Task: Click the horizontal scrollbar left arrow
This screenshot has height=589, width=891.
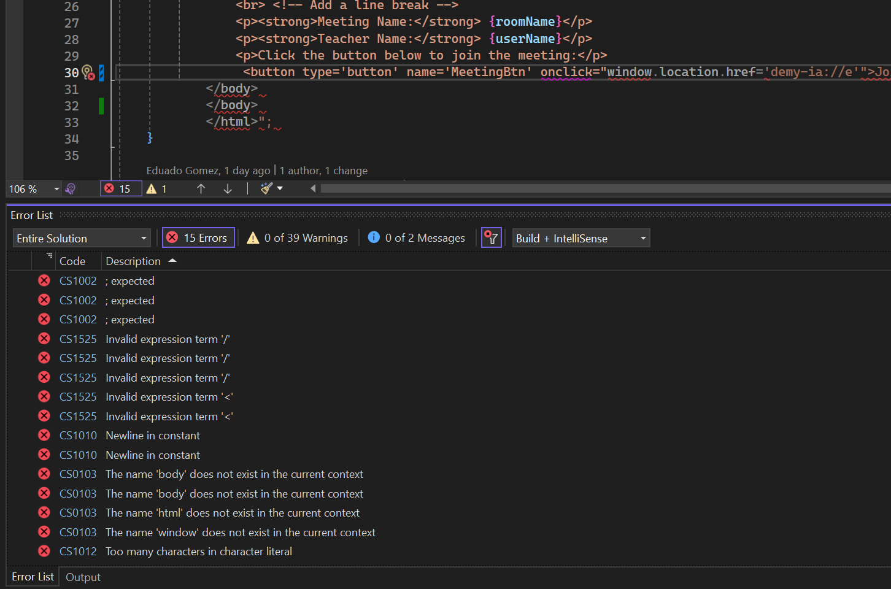Action: click(313, 188)
